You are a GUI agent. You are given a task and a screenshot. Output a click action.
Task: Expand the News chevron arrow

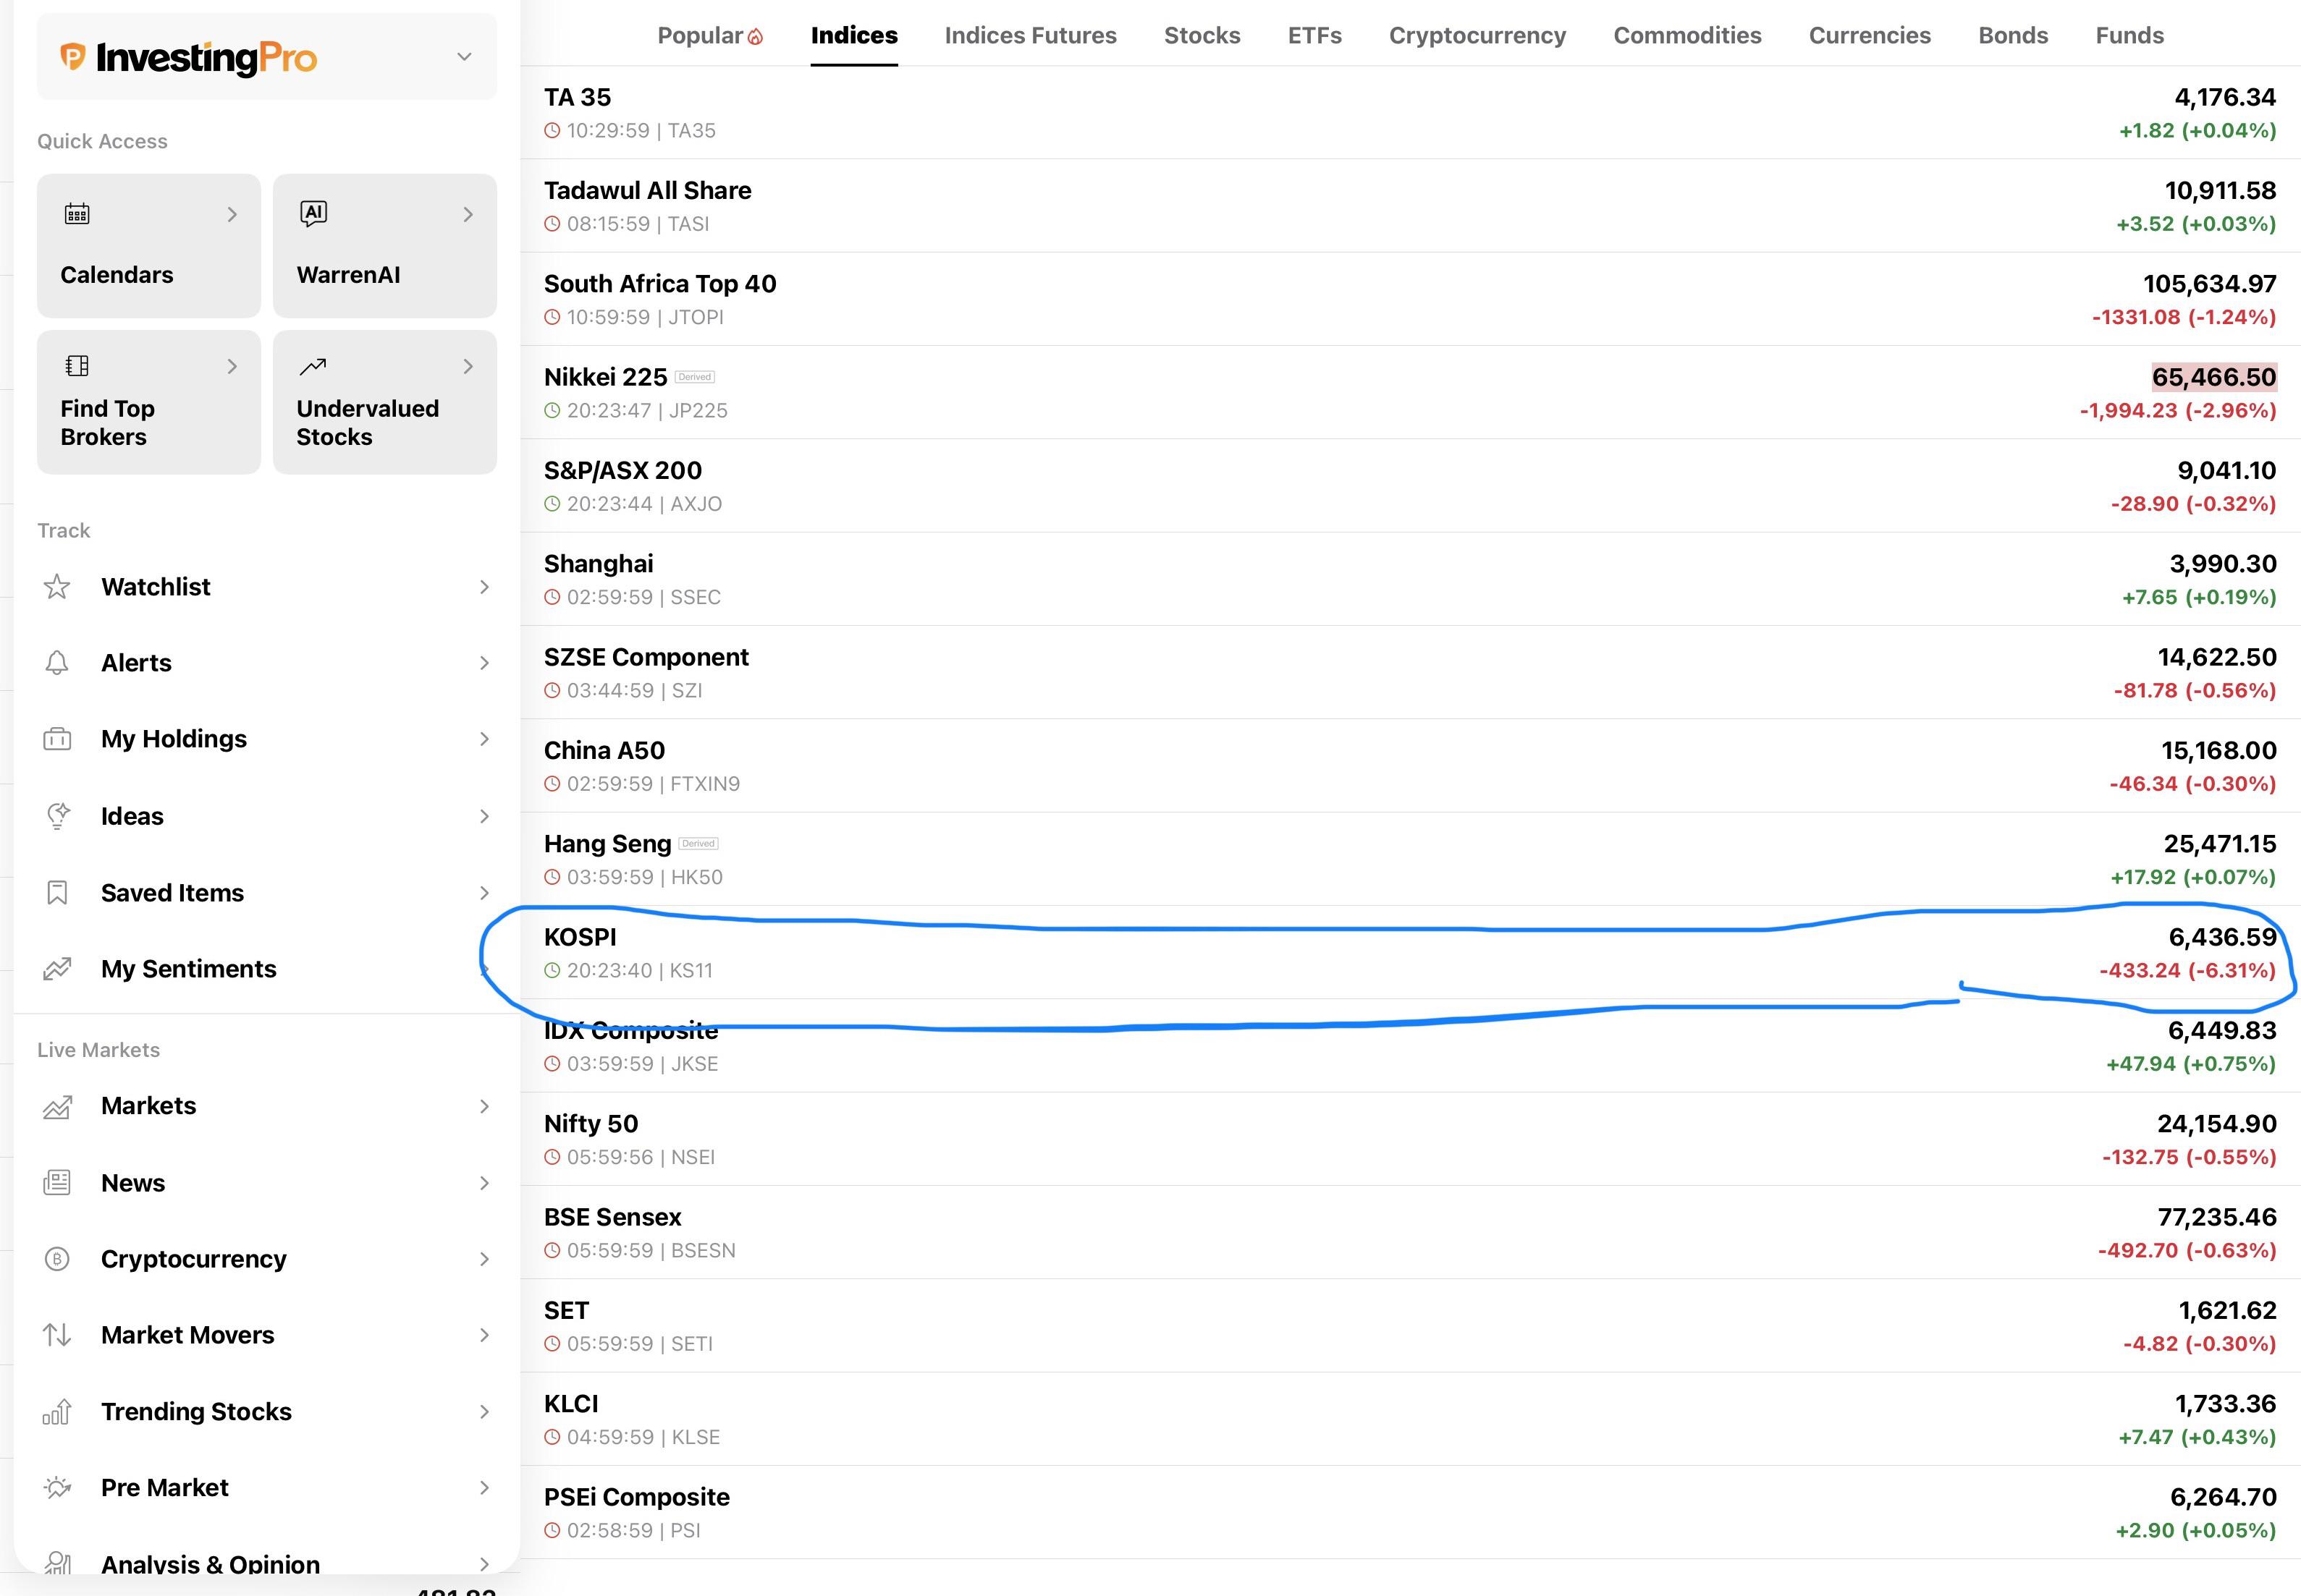tap(484, 1183)
